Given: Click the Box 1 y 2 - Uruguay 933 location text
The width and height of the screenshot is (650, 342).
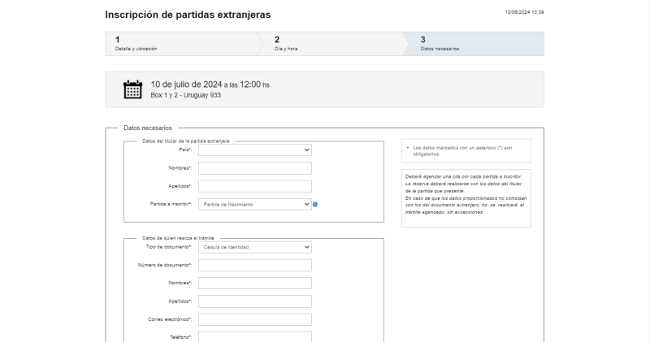Looking at the screenshot, I should (x=186, y=95).
